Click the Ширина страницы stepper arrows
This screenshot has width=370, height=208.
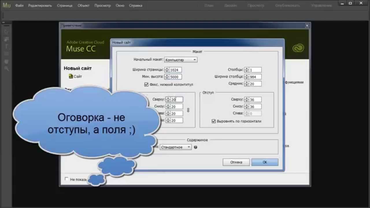[x=167, y=70]
